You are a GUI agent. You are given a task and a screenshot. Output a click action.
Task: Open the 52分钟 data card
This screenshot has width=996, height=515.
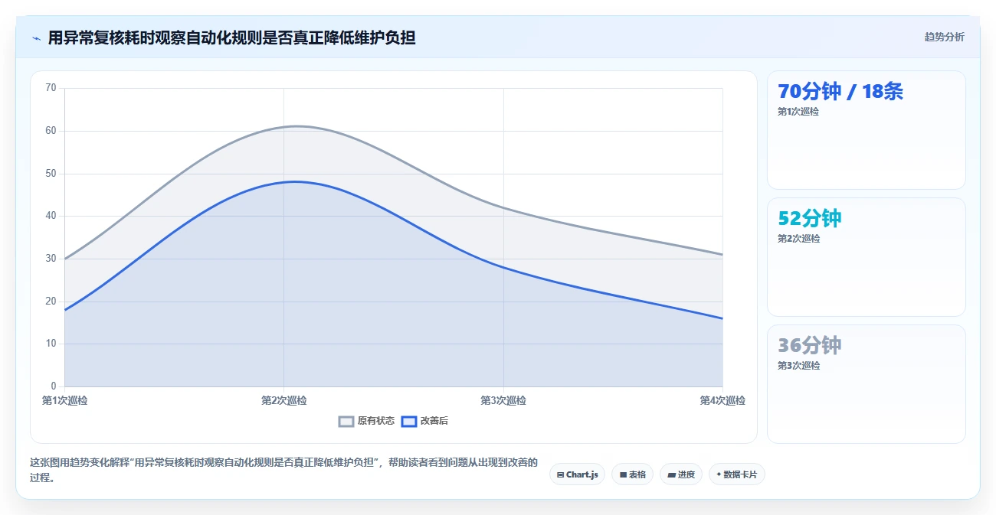[x=866, y=257]
